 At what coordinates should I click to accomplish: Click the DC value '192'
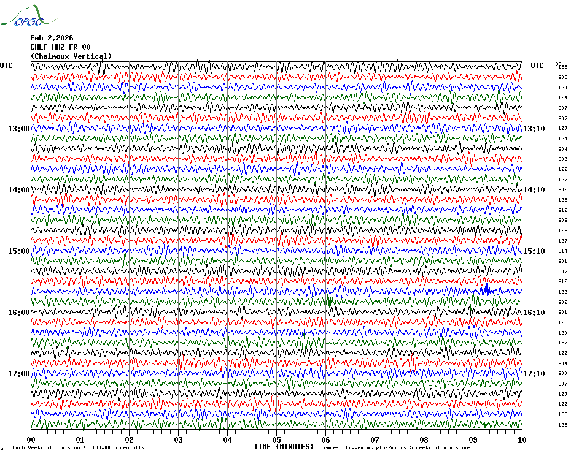(x=563, y=230)
